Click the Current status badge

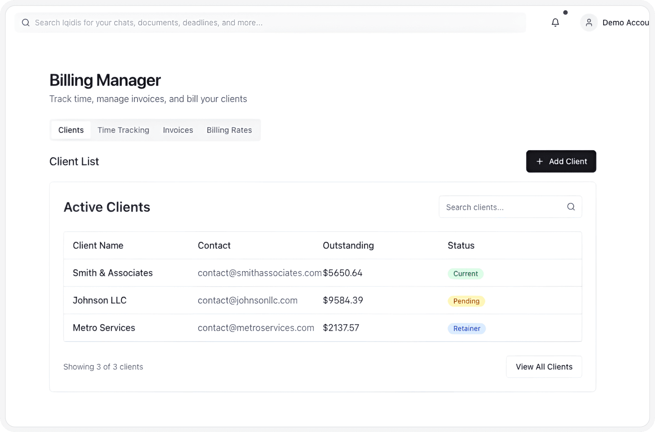point(466,274)
